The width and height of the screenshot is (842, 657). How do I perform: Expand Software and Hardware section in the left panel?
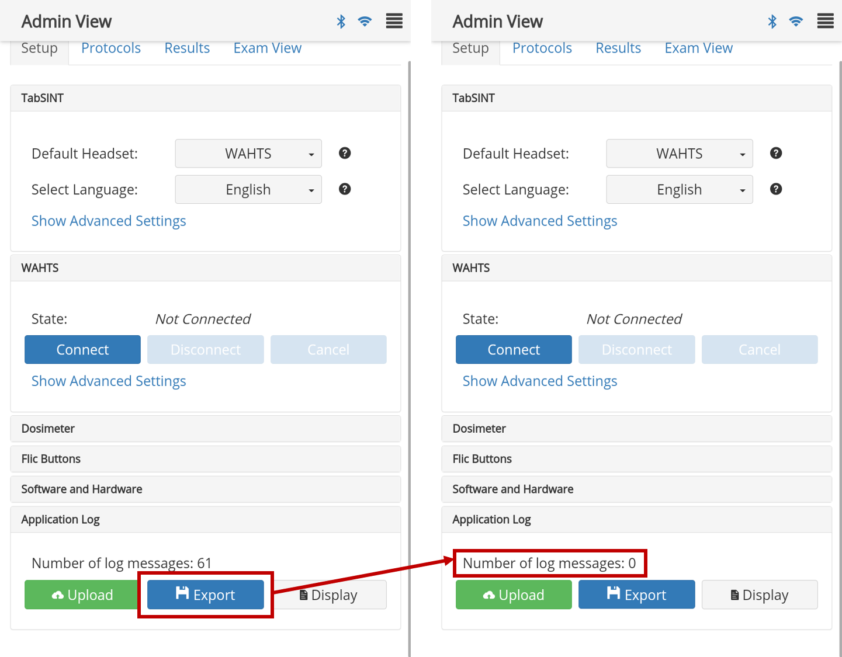(205, 489)
